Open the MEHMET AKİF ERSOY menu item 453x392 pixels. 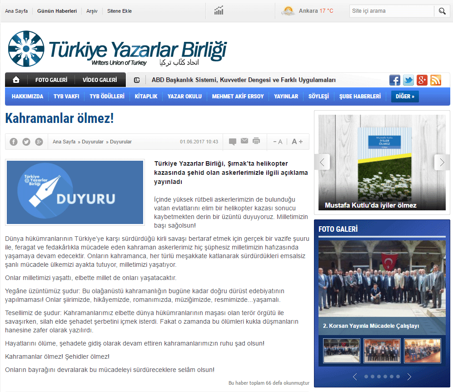[238, 97]
